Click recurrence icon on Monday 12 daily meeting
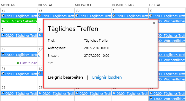Screen dimensions: 186x101 (x=3, y=54)
